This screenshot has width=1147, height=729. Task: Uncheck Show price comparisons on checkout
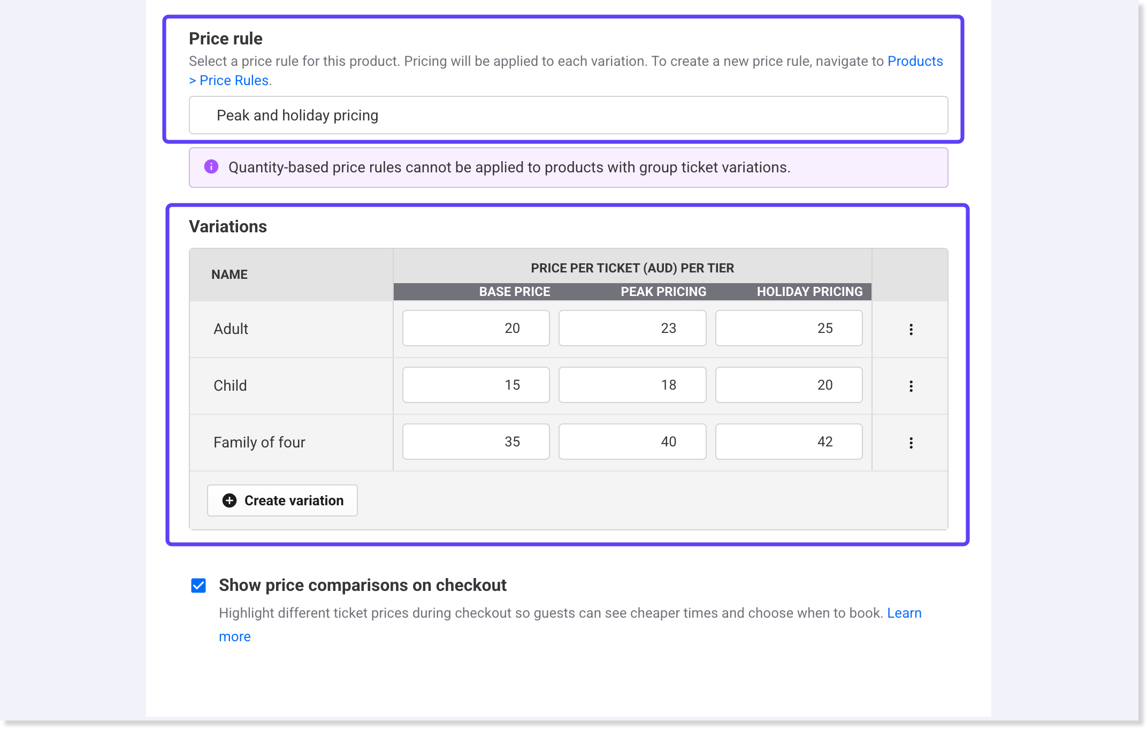198,586
